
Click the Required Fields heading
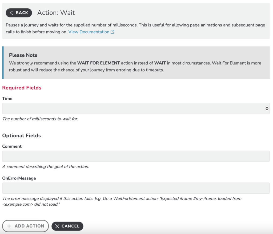22,88
